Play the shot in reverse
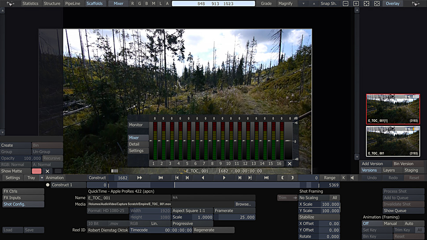 pos(203,178)
